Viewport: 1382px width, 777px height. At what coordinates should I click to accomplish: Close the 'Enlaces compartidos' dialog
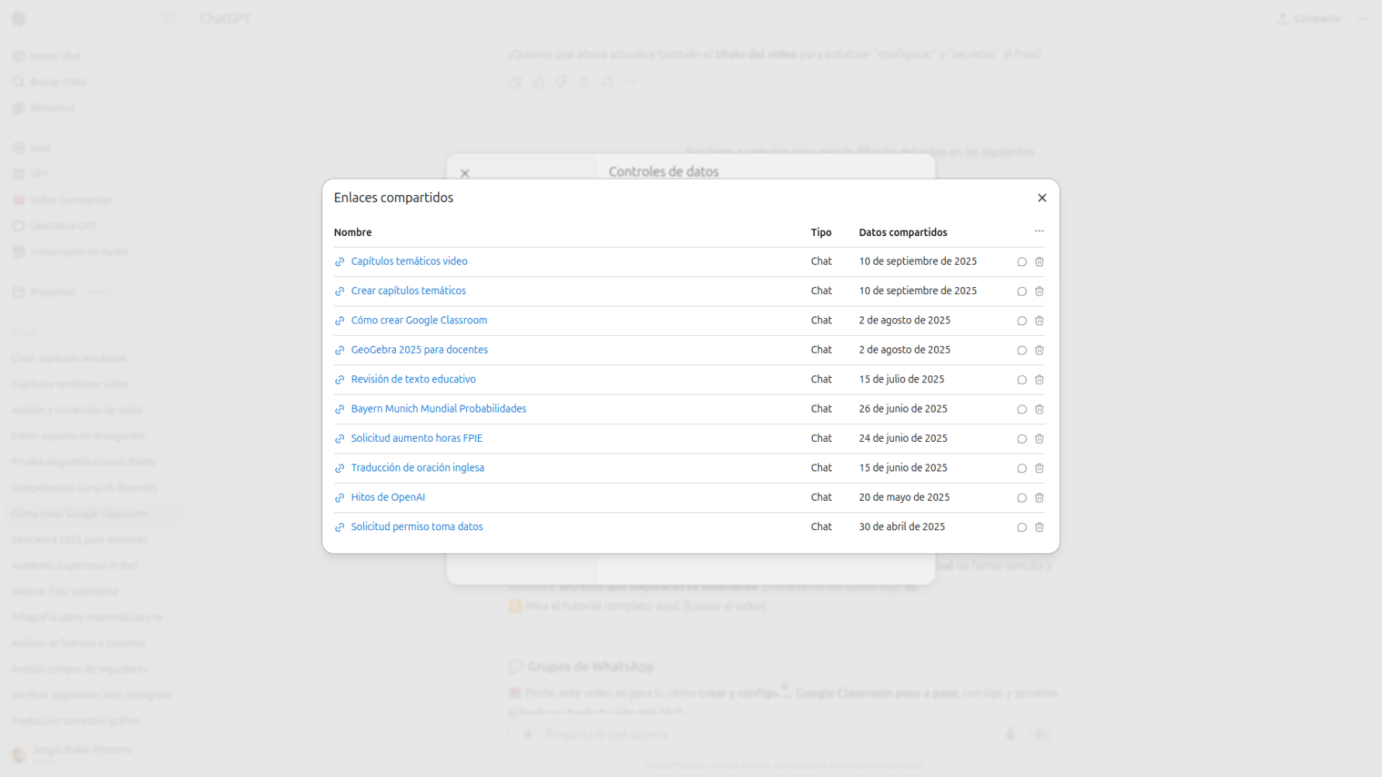(1042, 198)
